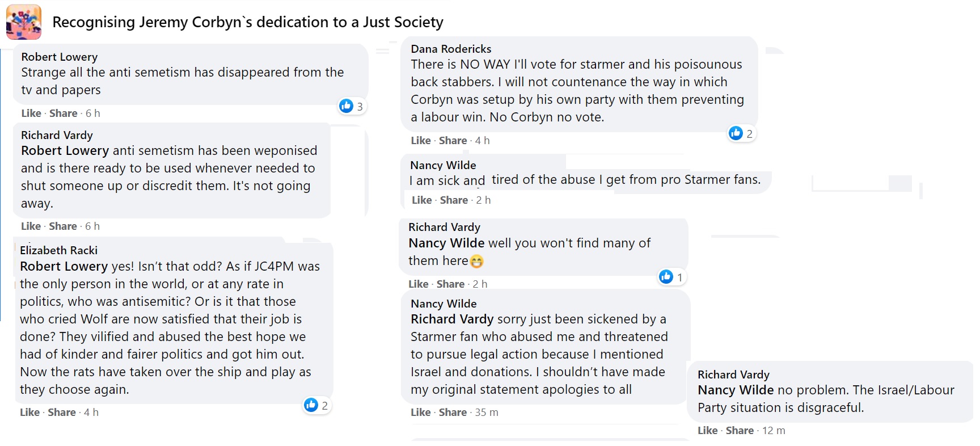
Task: Click the like reaction icon on Robert Lowery's comment
Action: [347, 106]
